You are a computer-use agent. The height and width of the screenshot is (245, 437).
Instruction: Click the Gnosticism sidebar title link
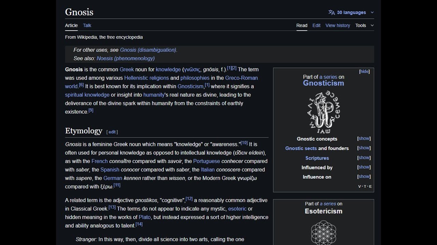(x=323, y=83)
